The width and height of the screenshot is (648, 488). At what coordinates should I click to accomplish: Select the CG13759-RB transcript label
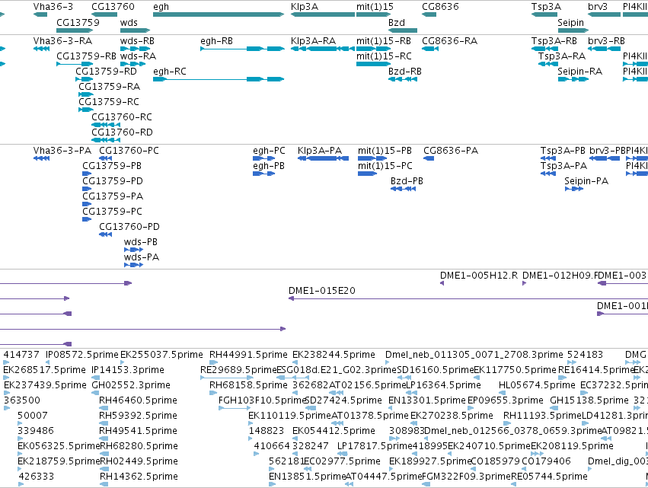86,56
